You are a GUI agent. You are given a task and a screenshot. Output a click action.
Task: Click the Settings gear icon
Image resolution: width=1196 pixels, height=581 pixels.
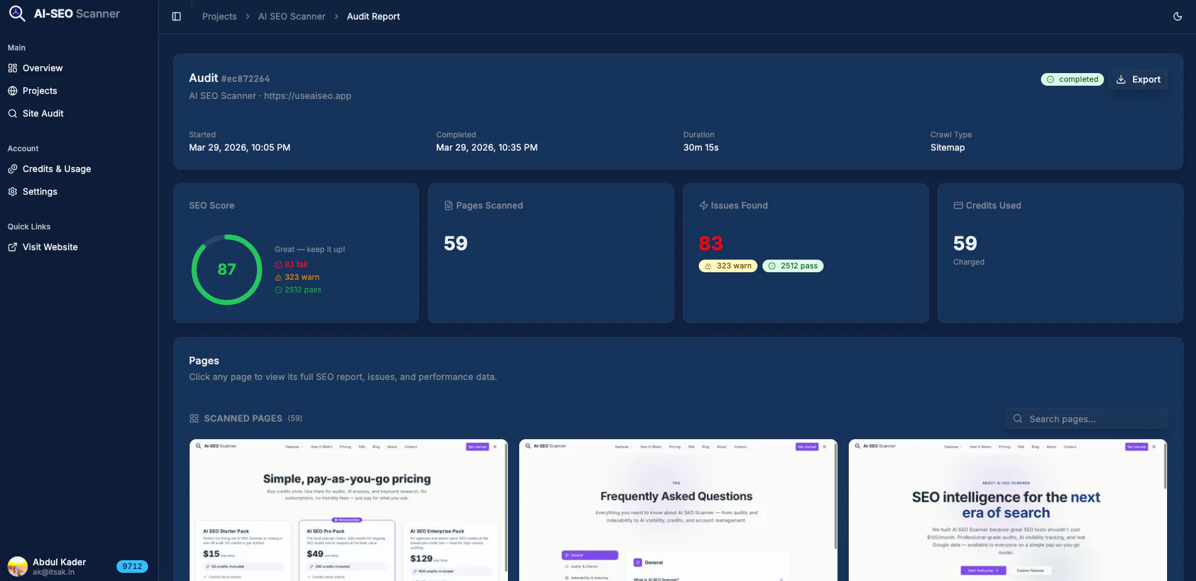pyautogui.click(x=13, y=192)
